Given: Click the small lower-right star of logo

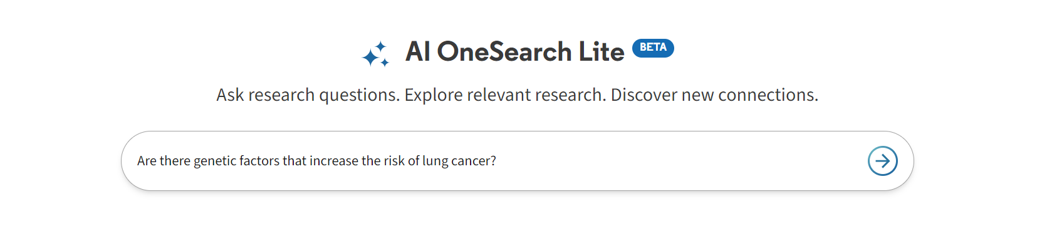Looking at the screenshot, I should (385, 62).
